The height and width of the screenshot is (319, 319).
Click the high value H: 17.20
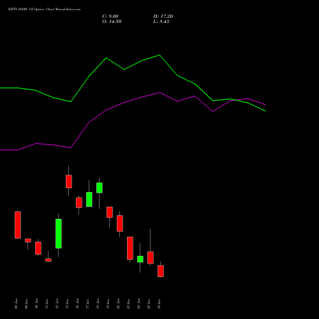[163, 17]
